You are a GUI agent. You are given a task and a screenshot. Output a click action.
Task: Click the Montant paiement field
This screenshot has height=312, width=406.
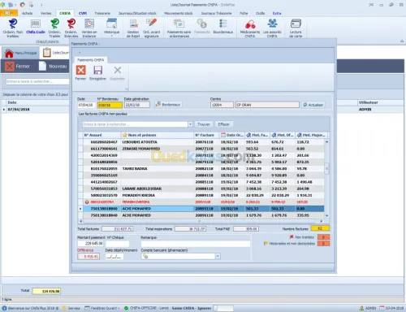point(91,244)
